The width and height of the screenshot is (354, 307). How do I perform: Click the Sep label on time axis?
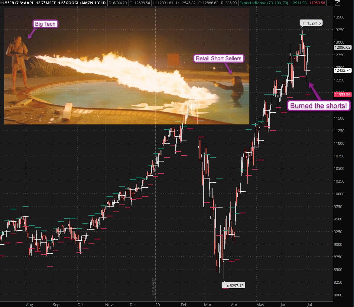pos(56,305)
